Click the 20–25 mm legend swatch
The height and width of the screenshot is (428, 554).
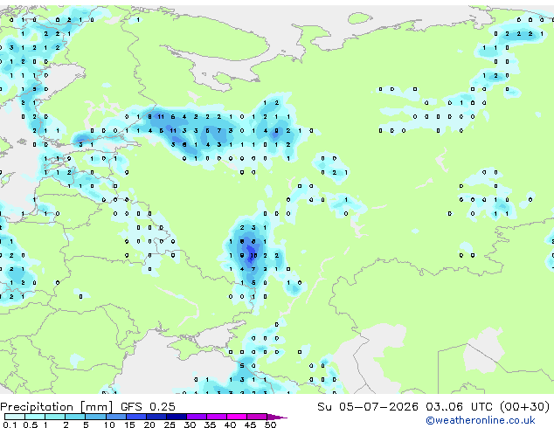pyautogui.click(x=156, y=417)
